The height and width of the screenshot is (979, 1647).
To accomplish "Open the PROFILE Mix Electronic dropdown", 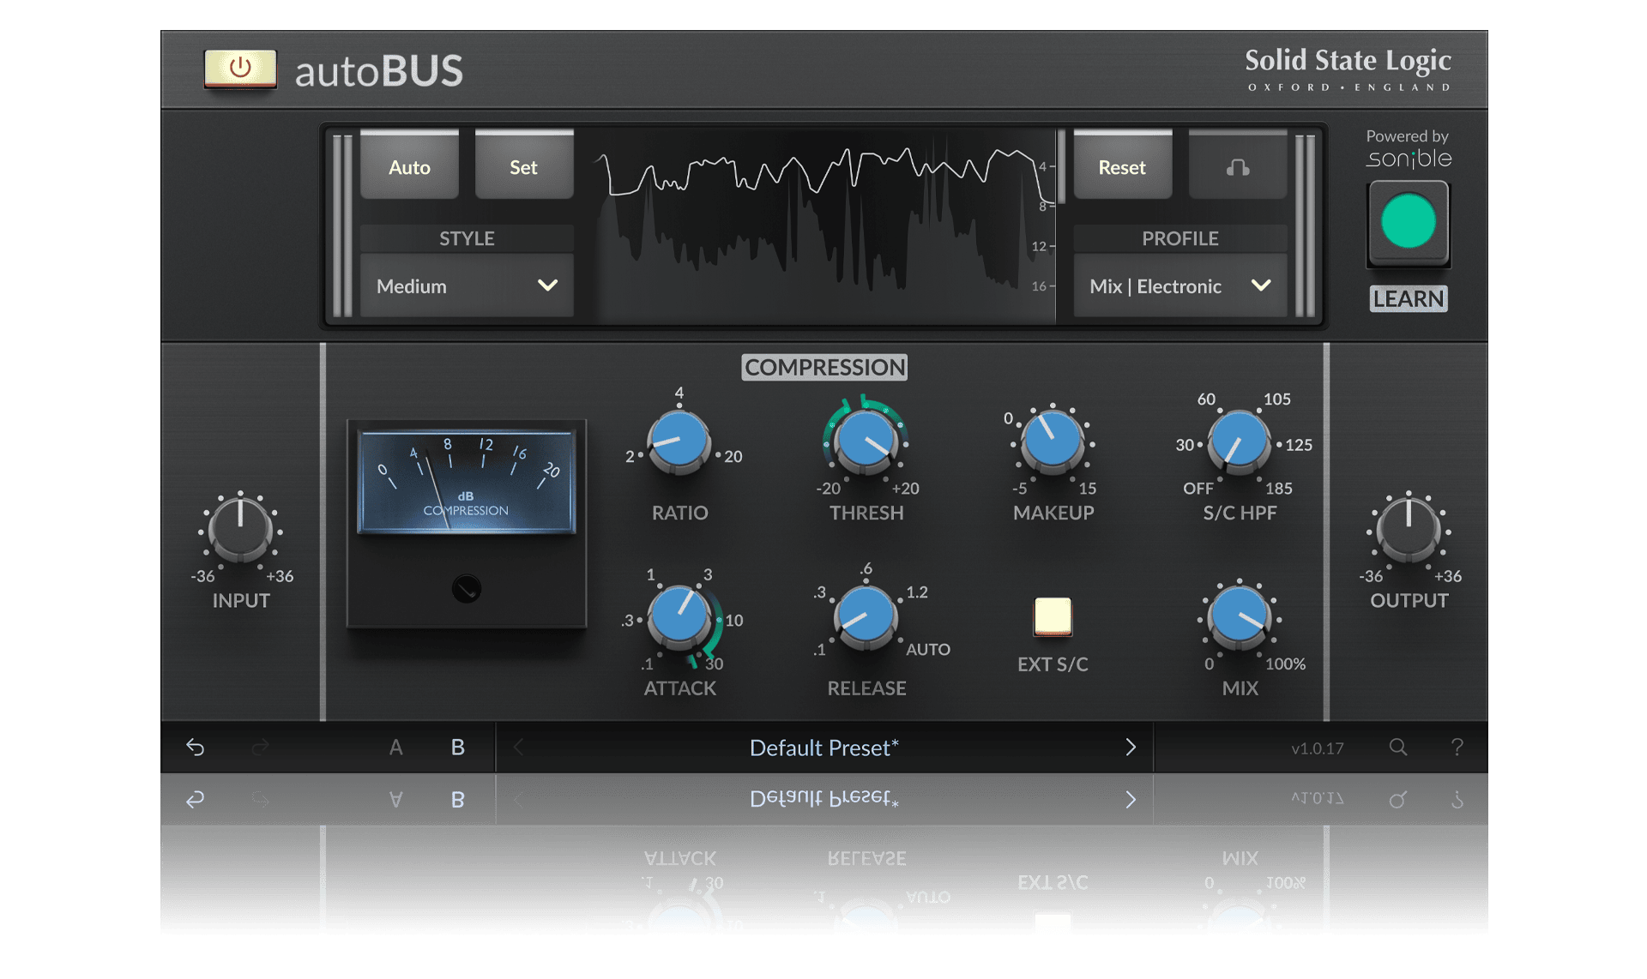I will pyautogui.click(x=1179, y=286).
